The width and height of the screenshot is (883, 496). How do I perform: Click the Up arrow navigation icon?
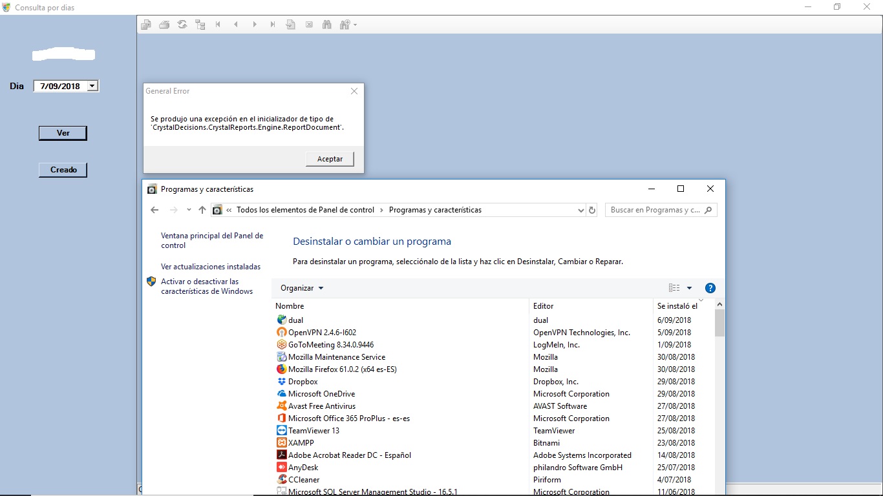(202, 210)
